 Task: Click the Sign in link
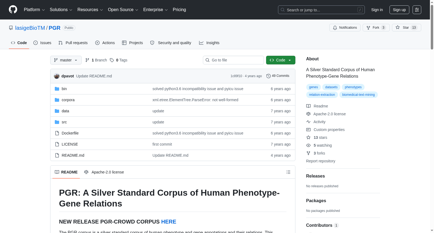pyautogui.click(x=377, y=10)
